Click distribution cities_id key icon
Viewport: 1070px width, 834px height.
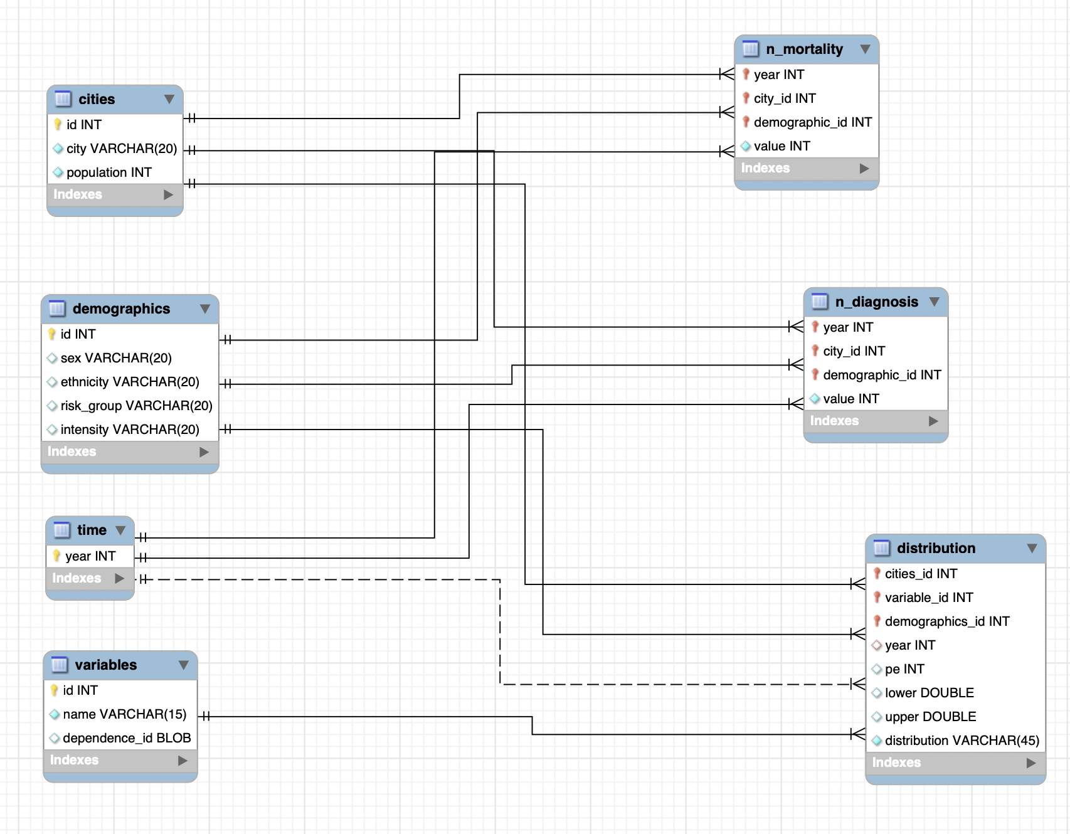point(877,573)
